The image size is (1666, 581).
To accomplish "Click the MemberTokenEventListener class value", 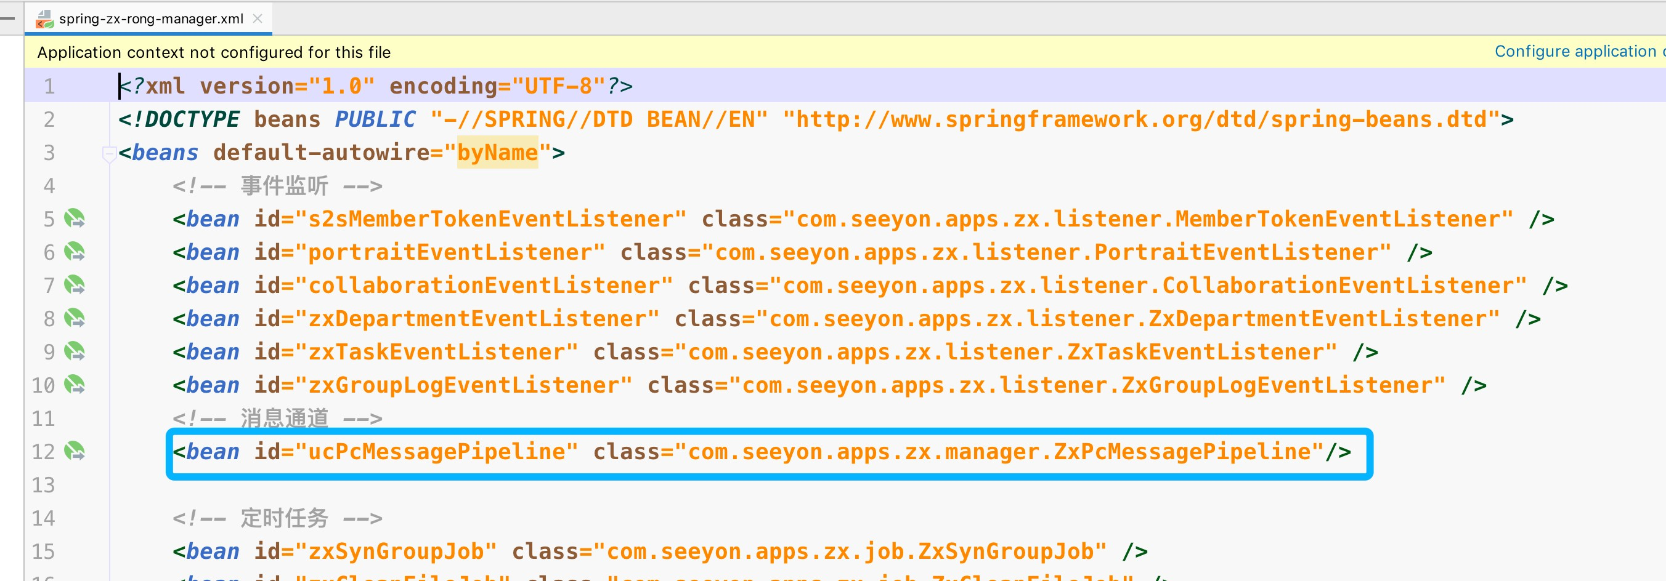I will coord(1148,219).
